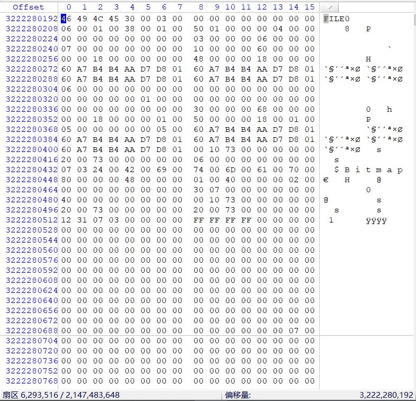Image resolution: width=416 pixels, height=401 pixels.
Task: Select the highlighted byte 46 in the first row
Action: coord(66,19)
